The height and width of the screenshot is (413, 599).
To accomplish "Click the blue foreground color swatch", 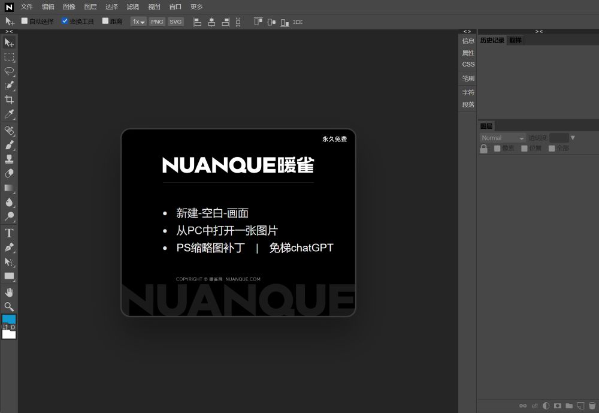I will tap(9, 319).
